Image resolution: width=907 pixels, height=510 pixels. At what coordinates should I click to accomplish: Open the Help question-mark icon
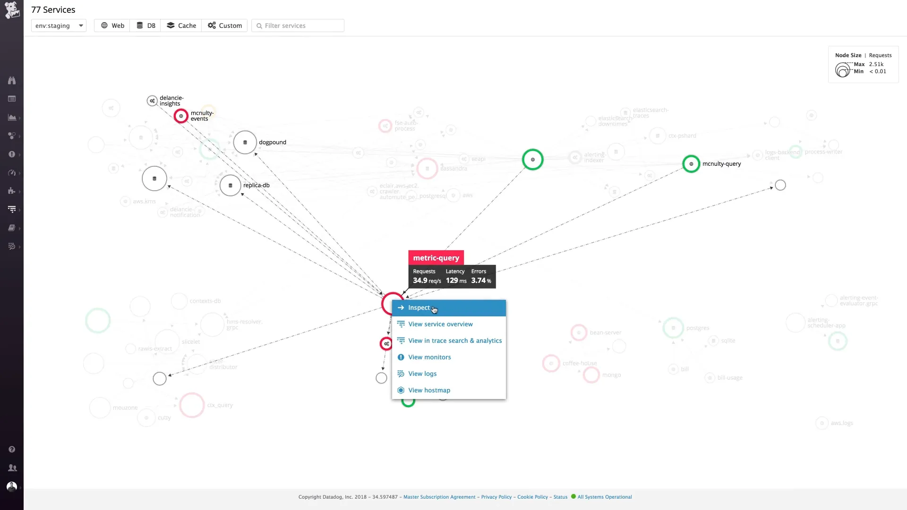tap(12, 449)
